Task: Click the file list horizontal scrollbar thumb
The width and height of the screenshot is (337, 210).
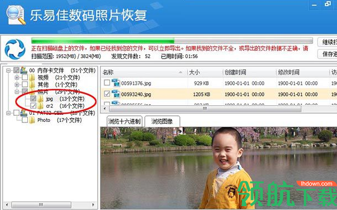Action: (x=205, y=109)
